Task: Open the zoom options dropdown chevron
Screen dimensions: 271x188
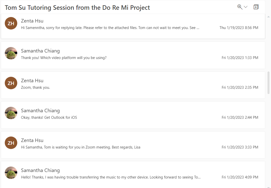Action: click(245, 7)
